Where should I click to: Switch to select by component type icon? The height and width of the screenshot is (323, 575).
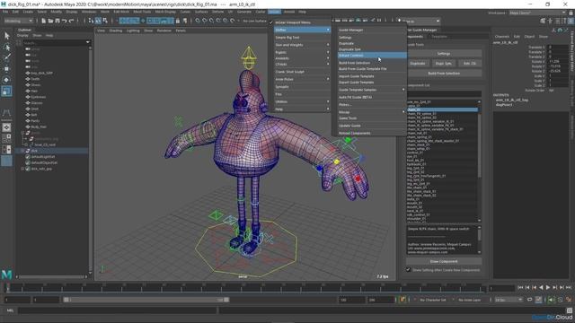[x=105, y=21]
